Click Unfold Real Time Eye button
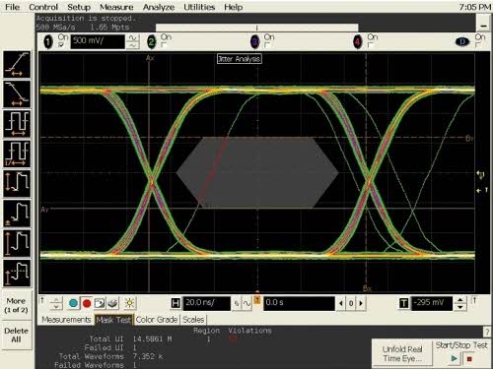493x369 pixels. click(402, 353)
